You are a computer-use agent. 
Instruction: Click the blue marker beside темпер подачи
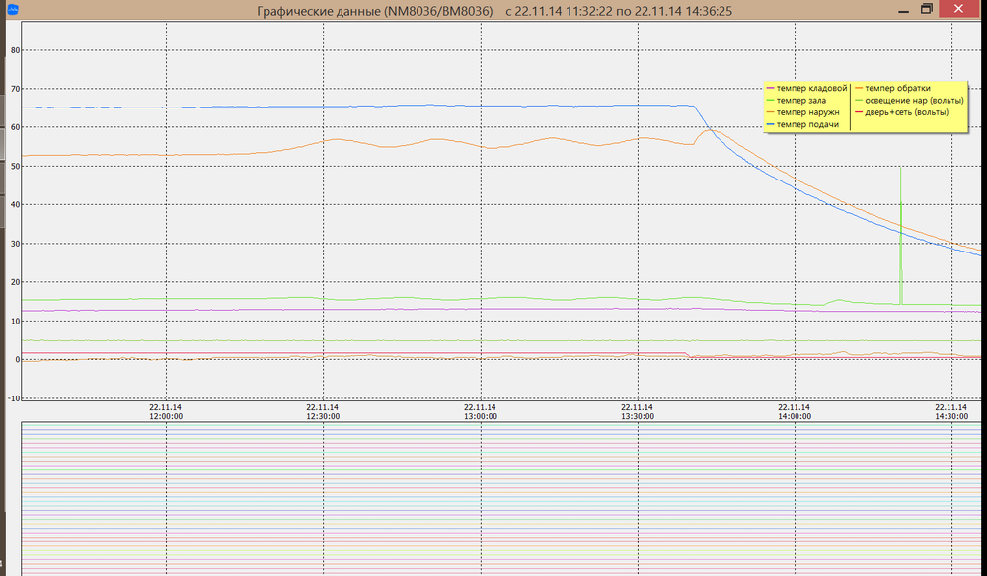pos(771,125)
